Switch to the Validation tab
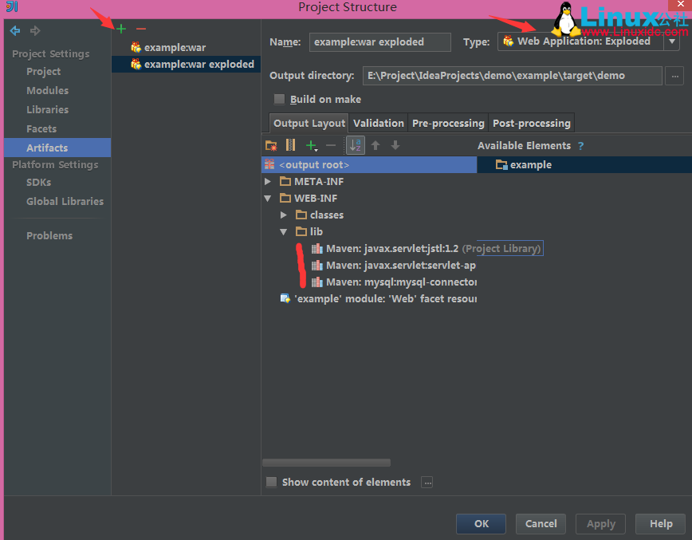The width and height of the screenshot is (692, 540). 378,123
